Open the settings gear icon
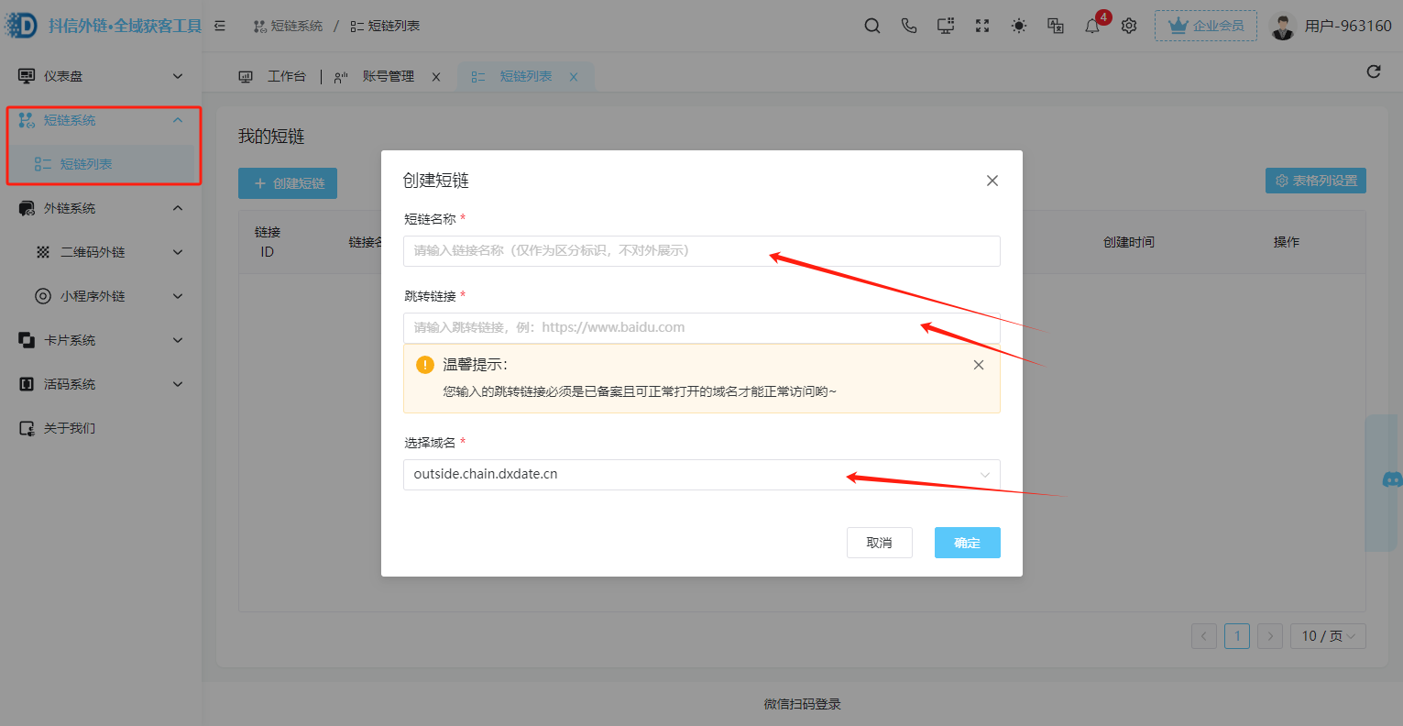The image size is (1403, 726). point(1129,26)
